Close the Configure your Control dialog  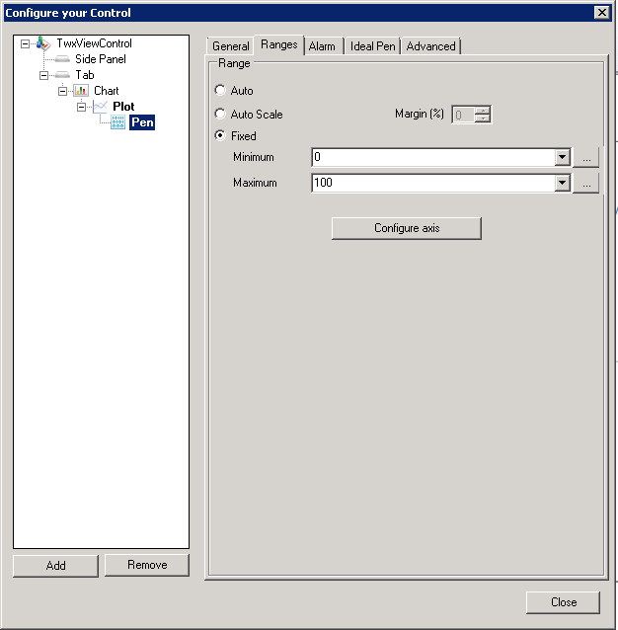pyautogui.click(x=601, y=13)
